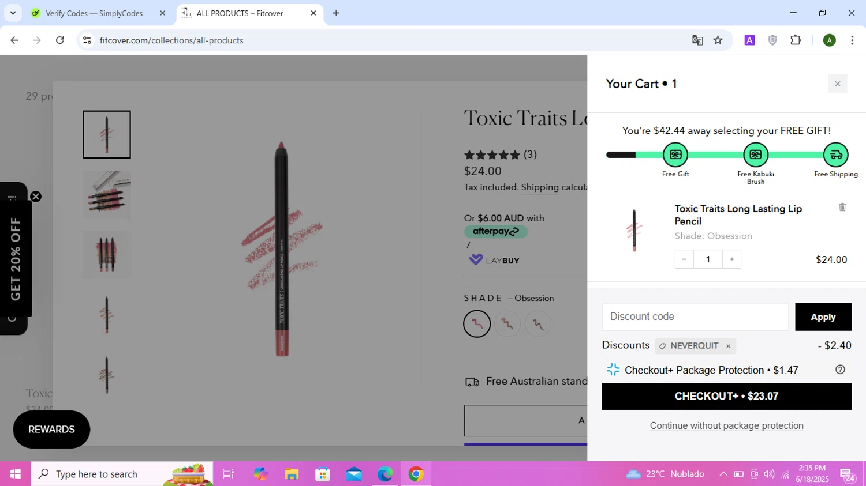Screen dimensions: 866x486
Task: Continue without package protection link
Action: [726, 425]
